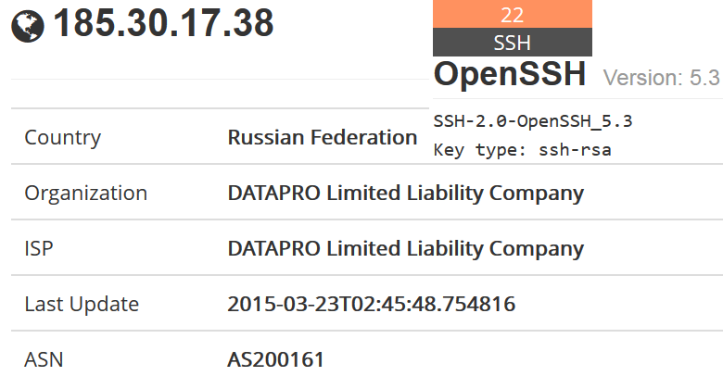Click the globe icon beside the IP address
723x376 pixels.
point(28,26)
